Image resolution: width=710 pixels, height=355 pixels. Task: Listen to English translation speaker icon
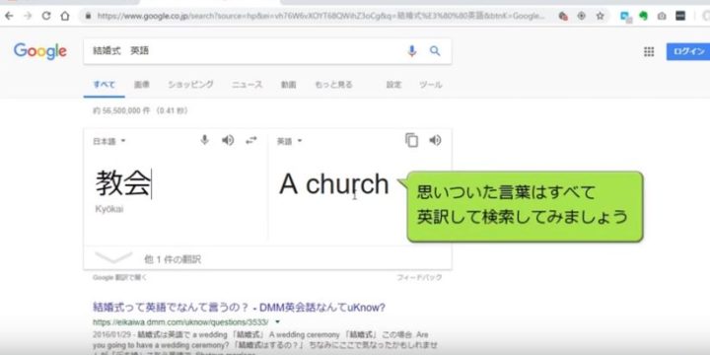435,140
